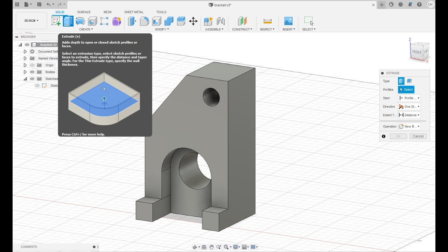Show the sketch item via eye icon

[x=37, y=86]
